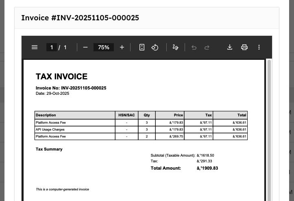Image resolution: width=294 pixels, height=201 pixels.
Task: Click the 75% zoom level field
Action: click(x=103, y=47)
